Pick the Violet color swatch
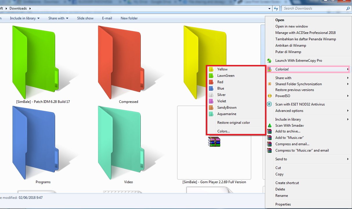 click(211, 101)
